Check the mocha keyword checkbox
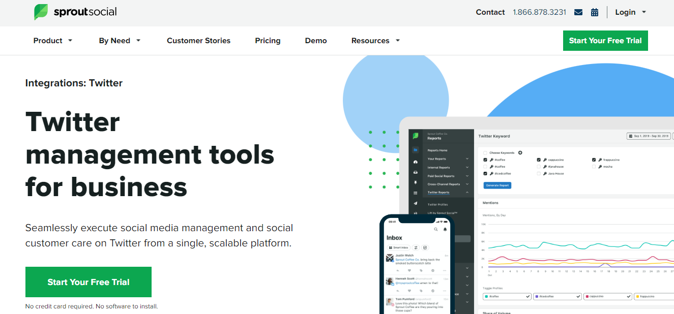Image resolution: width=674 pixels, height=314 pixels. point(594,167)
